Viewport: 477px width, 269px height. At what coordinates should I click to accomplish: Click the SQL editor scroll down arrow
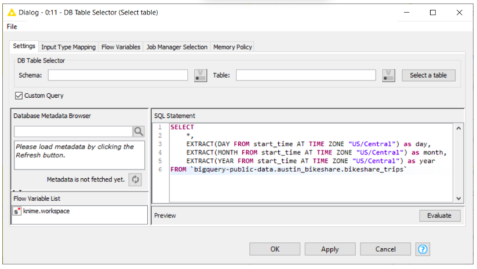(x=458, y=198)
